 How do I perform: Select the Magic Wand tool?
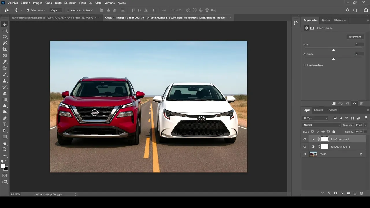pos(5,43)
